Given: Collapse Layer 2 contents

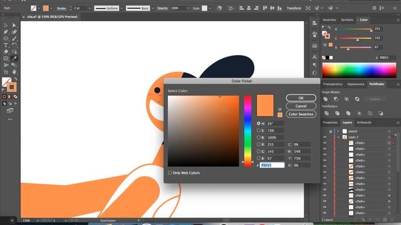Looking at the screenshot, I should pos(338,137).
